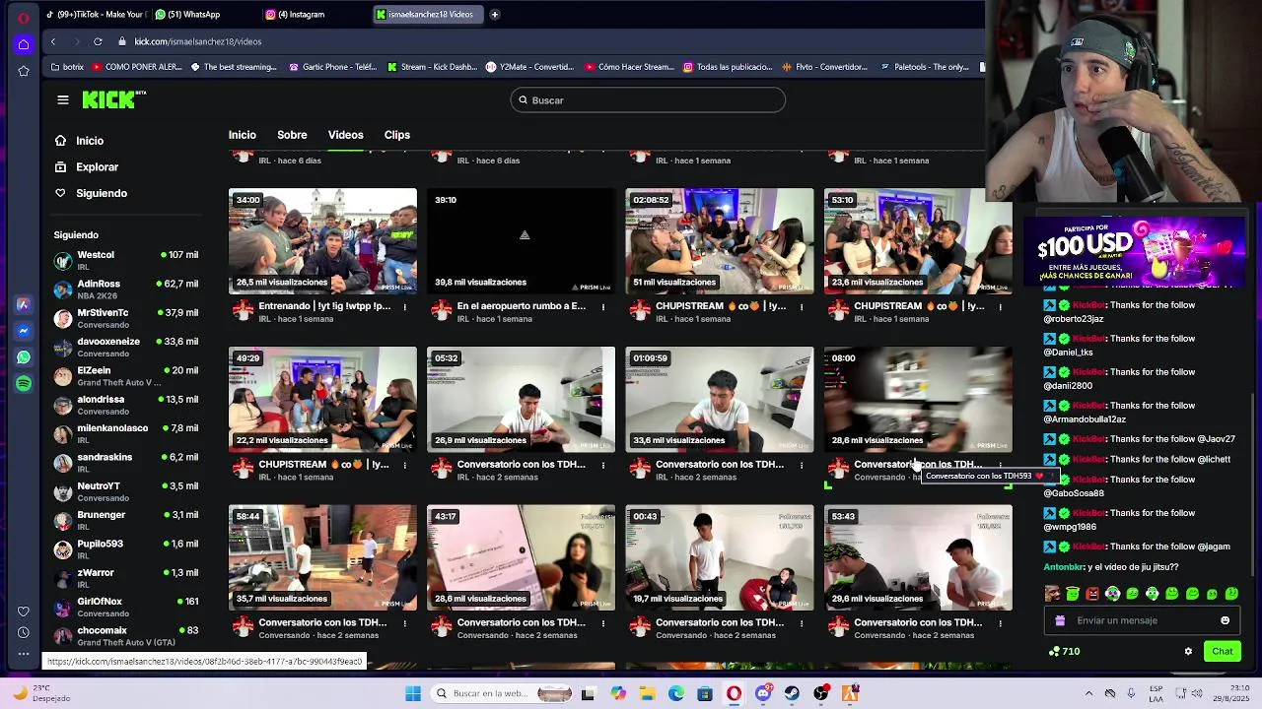This screenshot has height=709, width=1262.
Task: Open Opera sidebar history clock icon
Action: (23, 632)
